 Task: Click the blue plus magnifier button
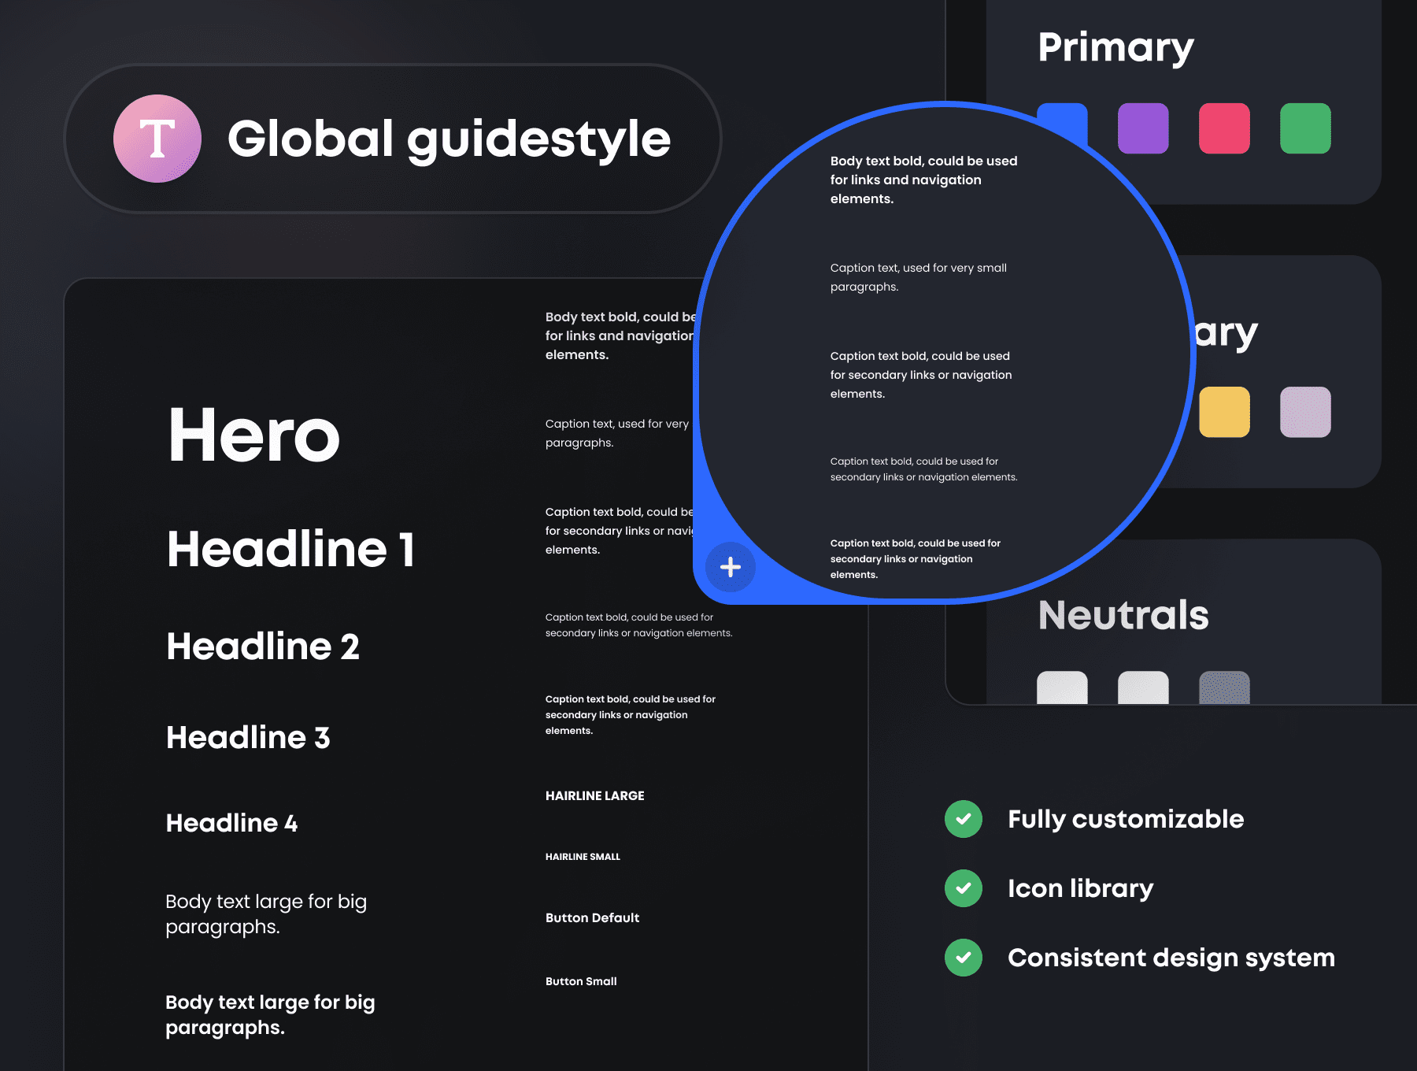click(731, 567)
